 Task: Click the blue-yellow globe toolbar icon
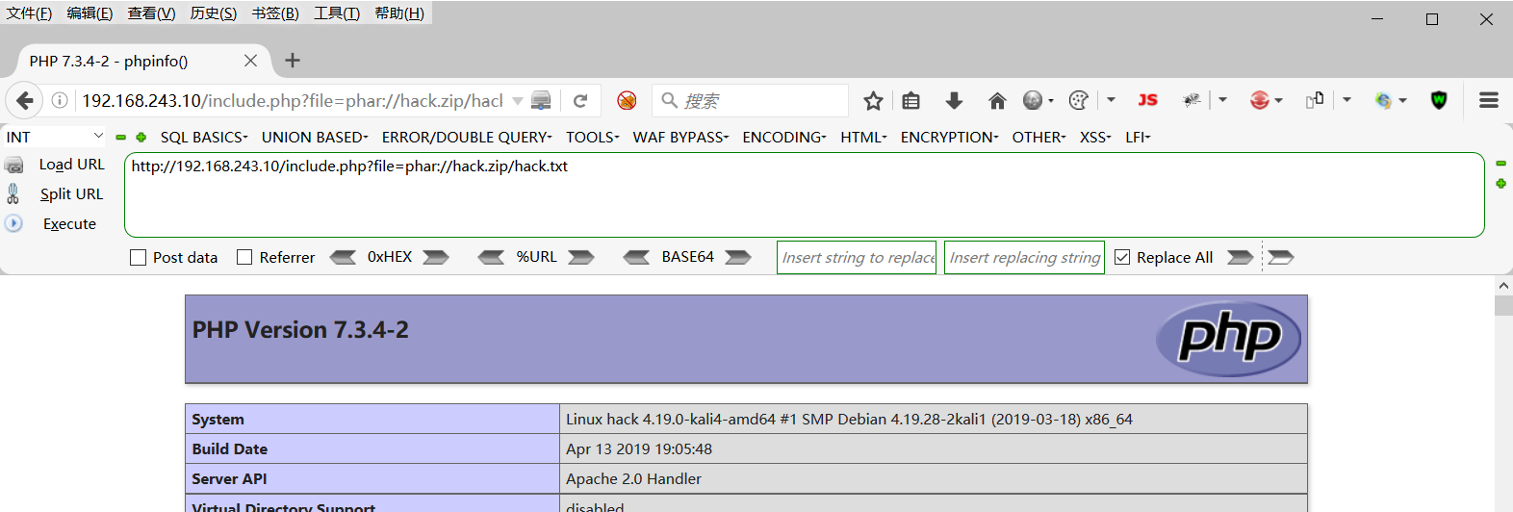(x=1384, y=100)
